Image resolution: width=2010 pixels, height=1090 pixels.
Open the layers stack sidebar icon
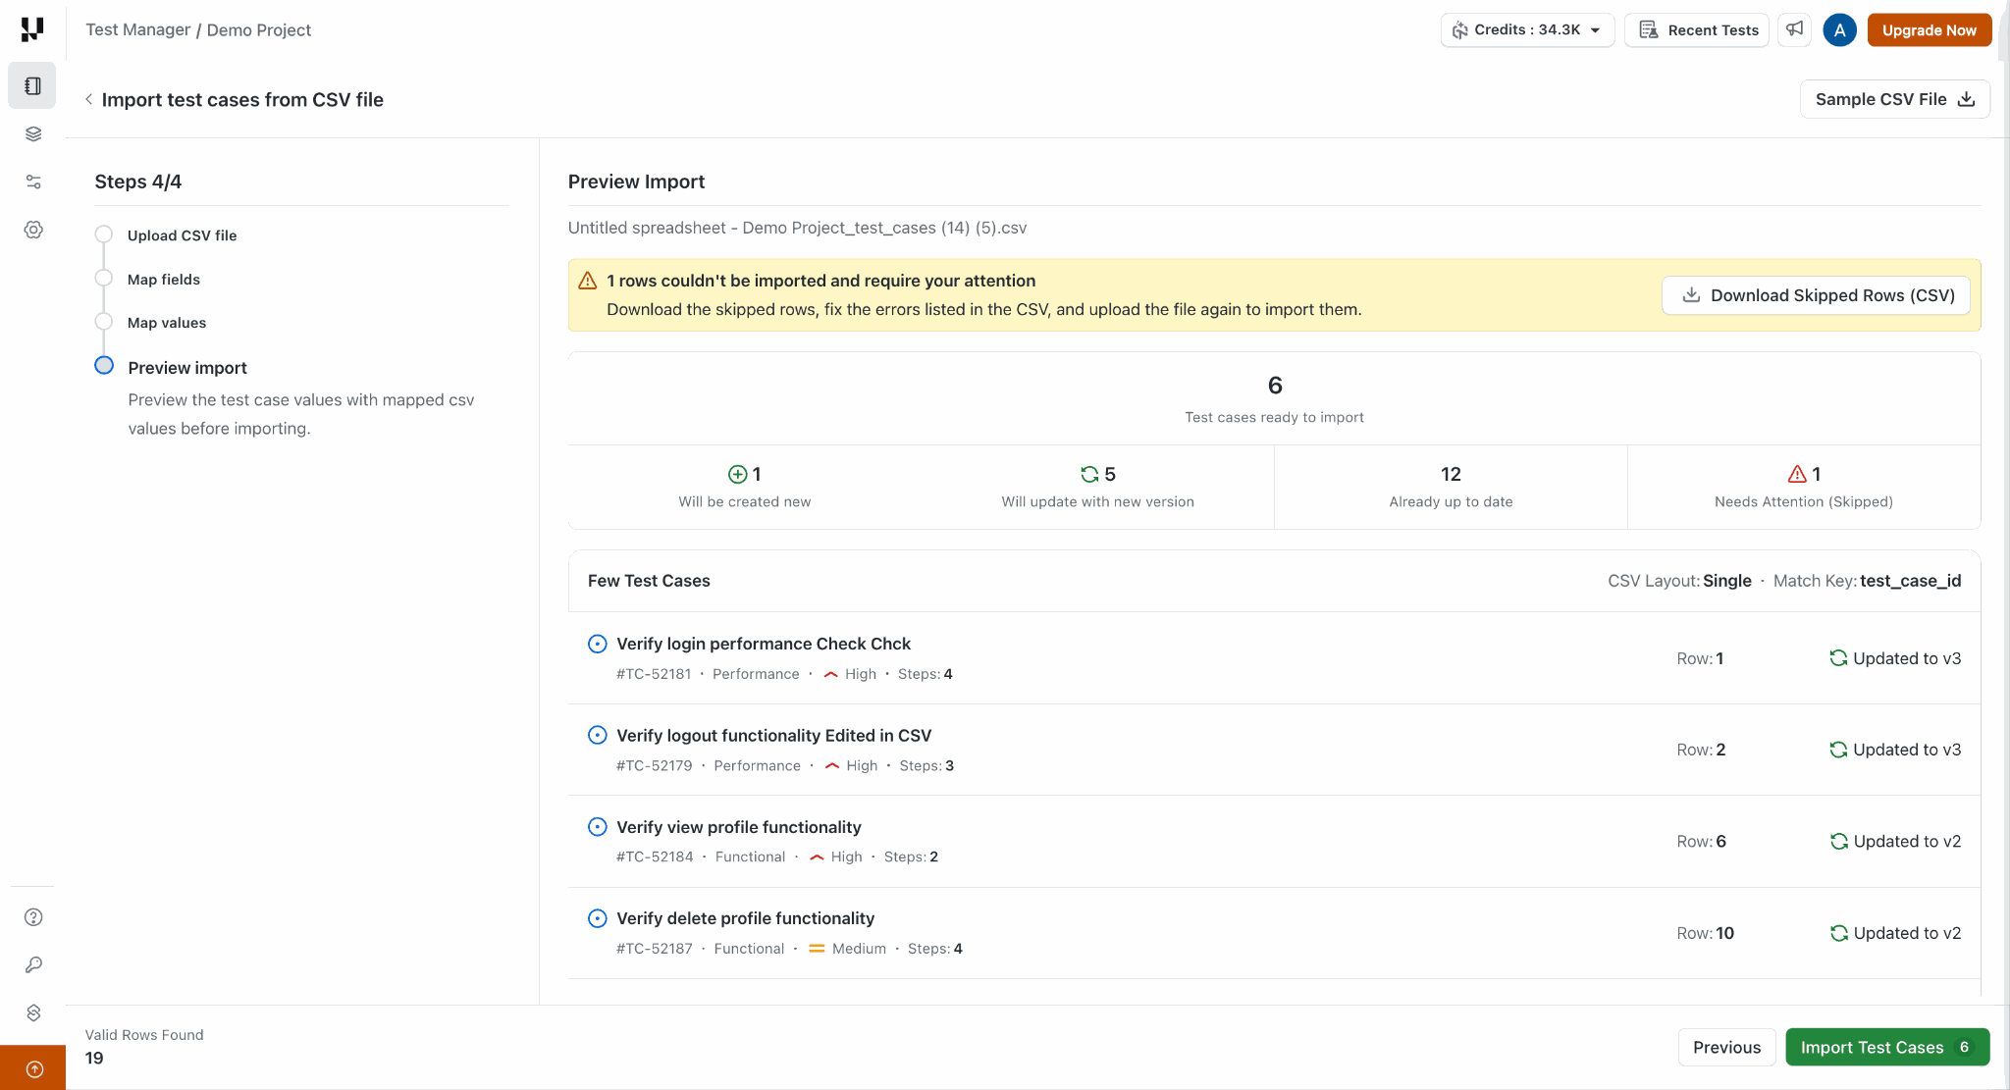coord(33,133)
